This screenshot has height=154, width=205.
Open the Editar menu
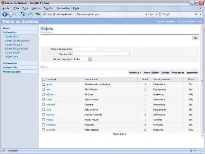tap(16, 8)
